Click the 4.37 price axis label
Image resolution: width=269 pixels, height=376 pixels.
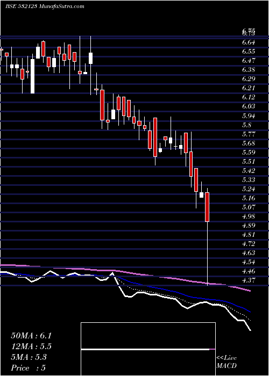tap(249, 280)
